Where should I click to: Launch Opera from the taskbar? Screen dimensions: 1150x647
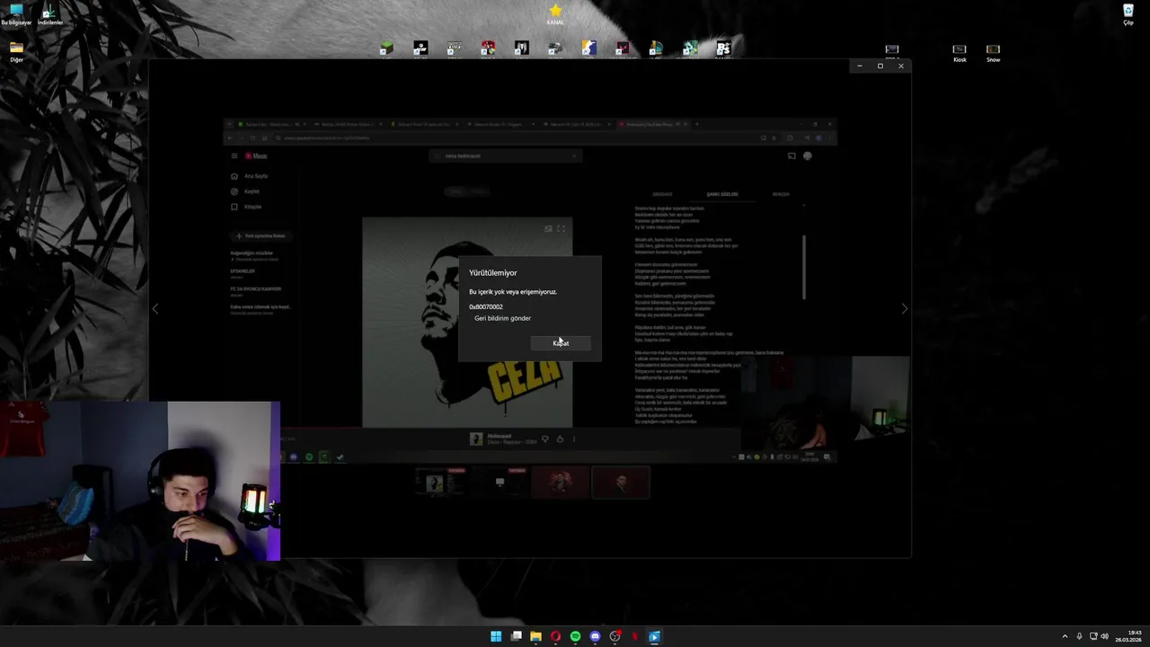[x=555, y=636]
